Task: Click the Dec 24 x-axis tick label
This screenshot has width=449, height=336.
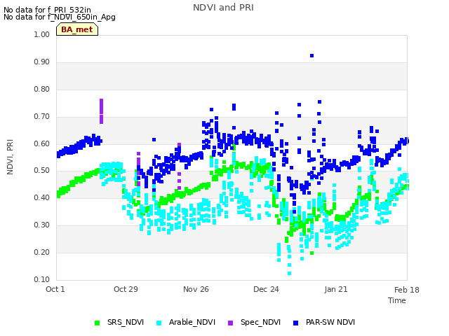Action: point(266,289)
